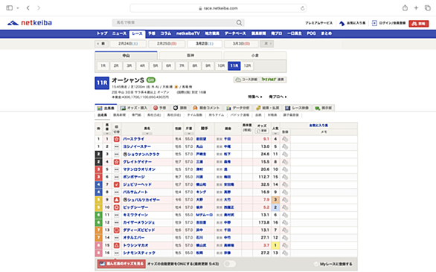Click favorite icon for オタルエバー row
436x272 pixels.
(285, 238)
